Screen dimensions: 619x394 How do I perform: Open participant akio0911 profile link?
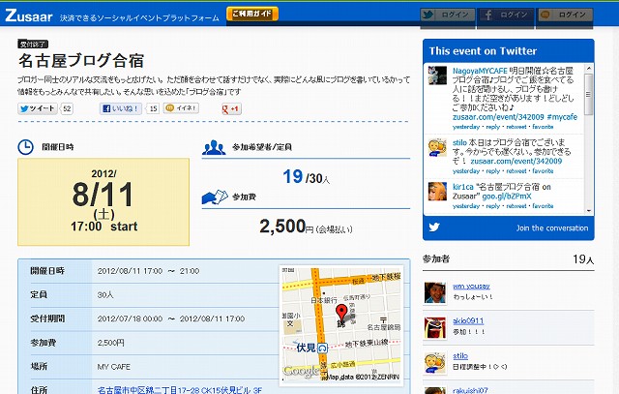click(x=468, y=320)
